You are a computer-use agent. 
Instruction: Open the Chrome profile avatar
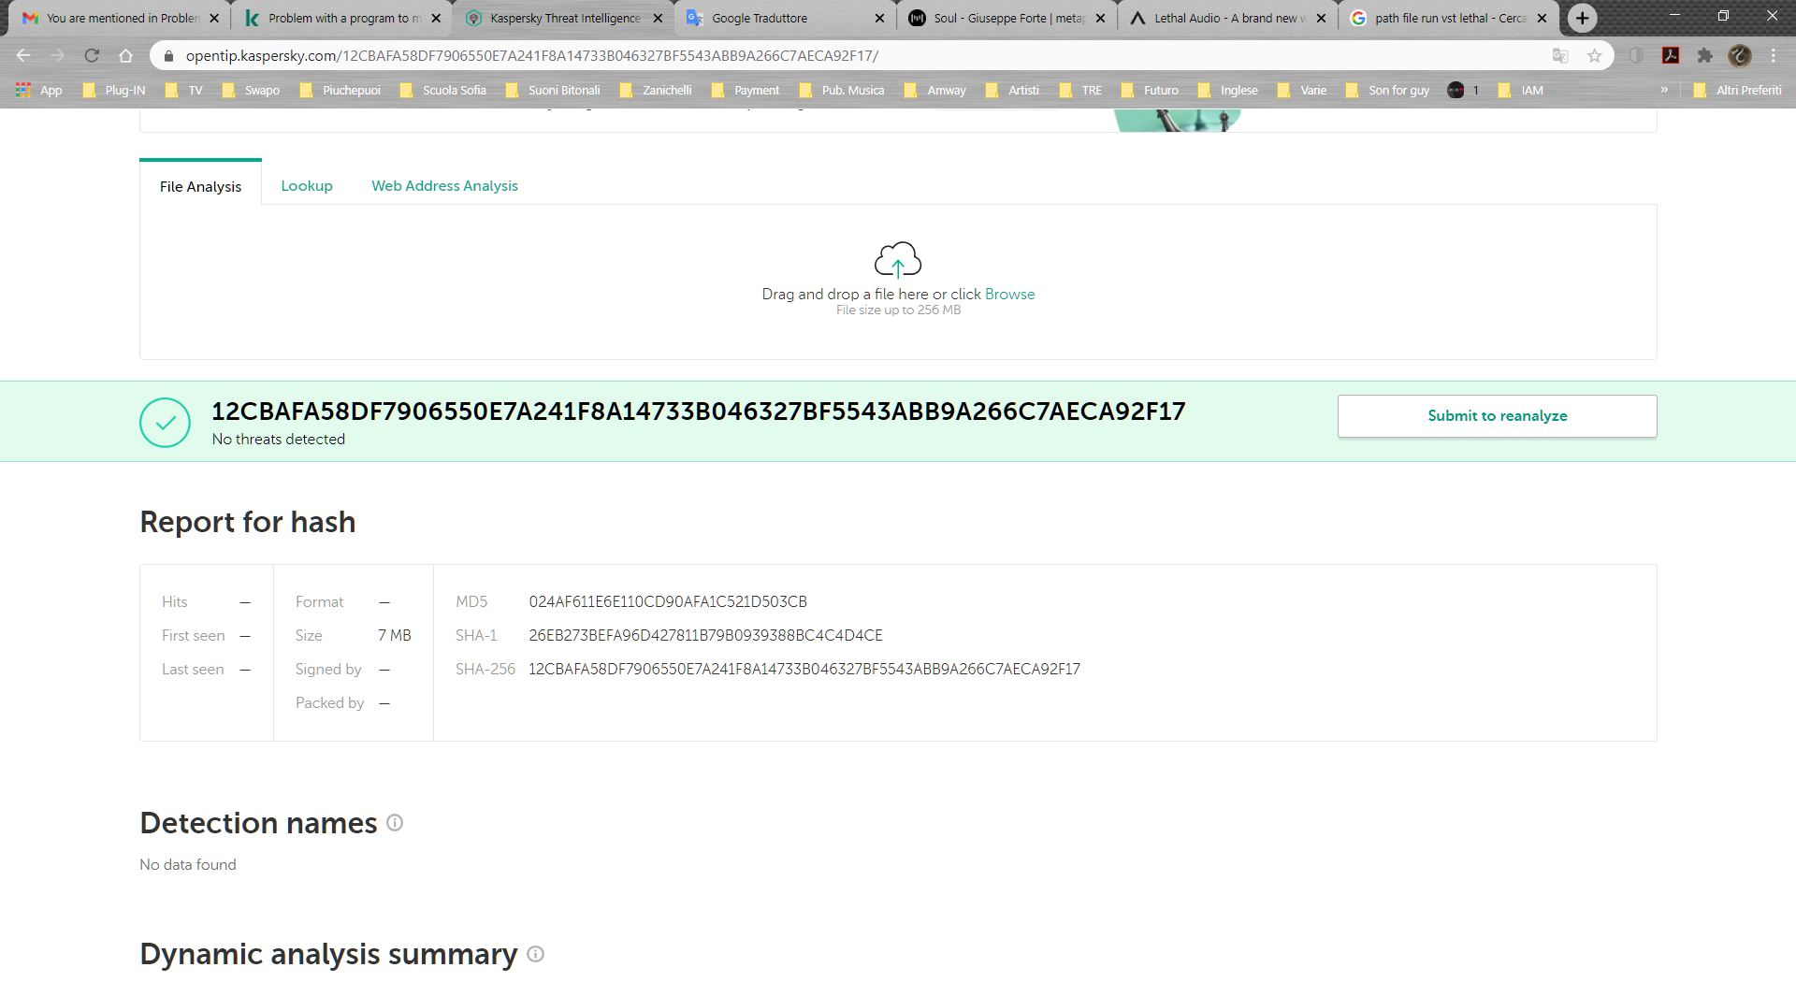1740,56
